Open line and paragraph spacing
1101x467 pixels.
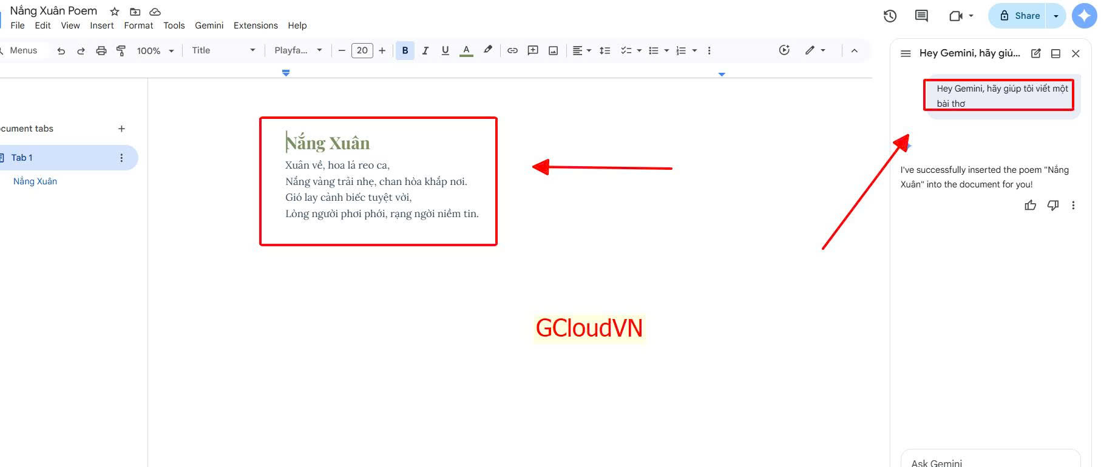tap(605, 51)
